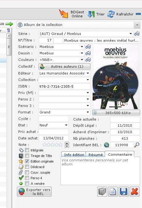This screenshot has width=142, height=208.
Task: Click the Note stepper arrows
Action: (x=67, y=145)
